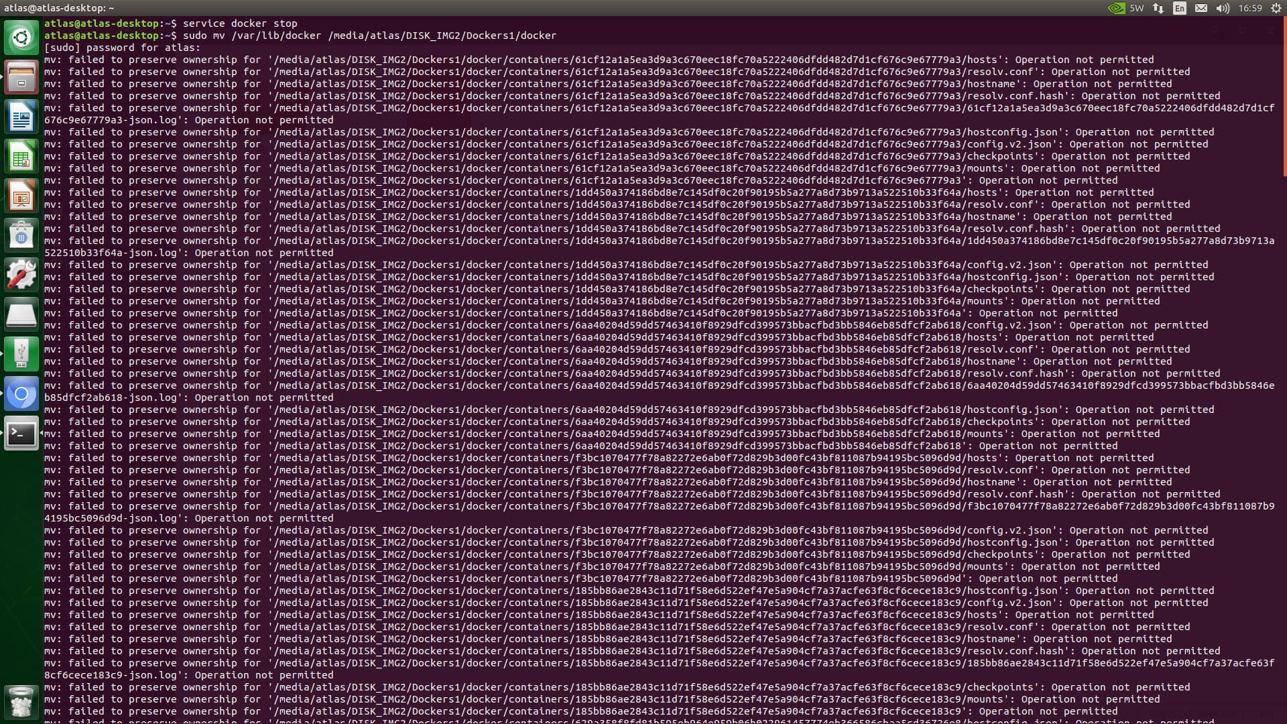Open the USB drive launcher icon
This screenshot has height=724, width=1287.
tap(21, 354)
